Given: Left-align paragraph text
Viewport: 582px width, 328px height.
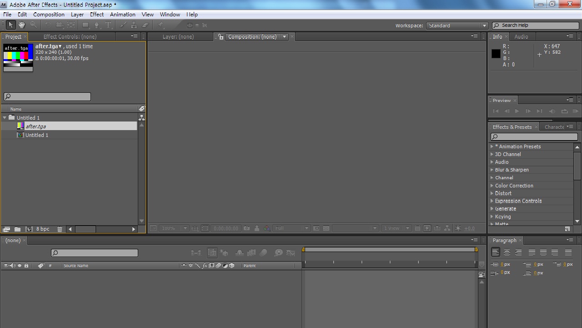Looking at the screenshot, I should coord(495,252).
